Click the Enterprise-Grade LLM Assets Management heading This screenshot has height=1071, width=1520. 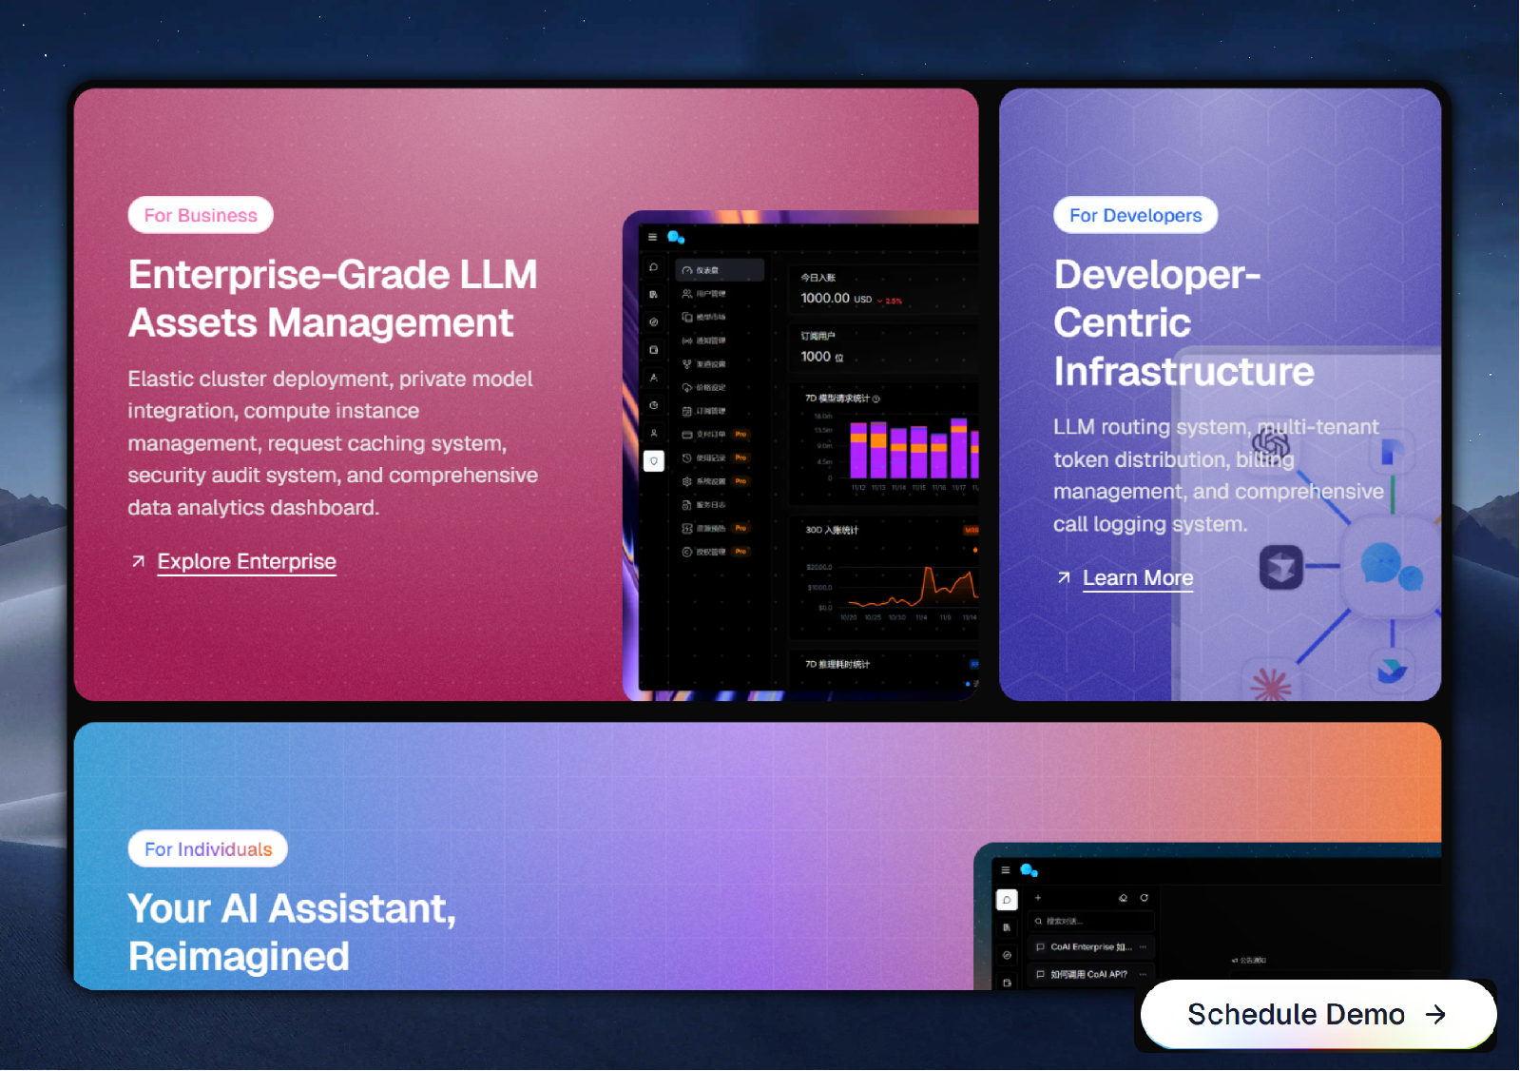click(333, 299)
